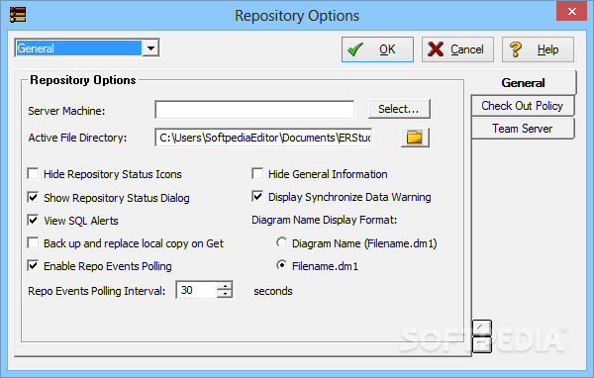Open Help with the question mark button
This screenshot has height=378, width=594.
click(x=538, y=49)
